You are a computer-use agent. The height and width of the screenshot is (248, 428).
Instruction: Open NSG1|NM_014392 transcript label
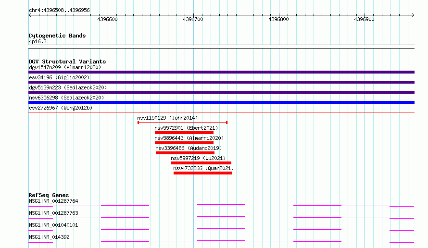[49, 237]
